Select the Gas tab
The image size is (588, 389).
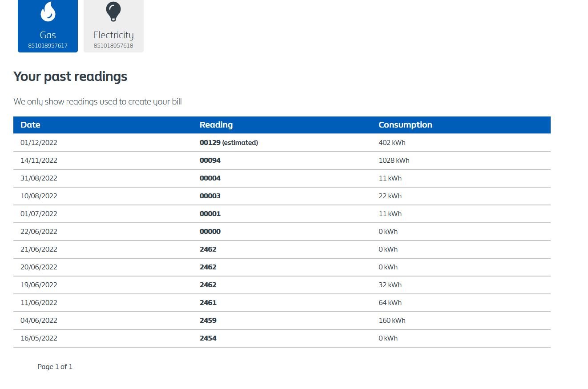click(x=48, y=26)
